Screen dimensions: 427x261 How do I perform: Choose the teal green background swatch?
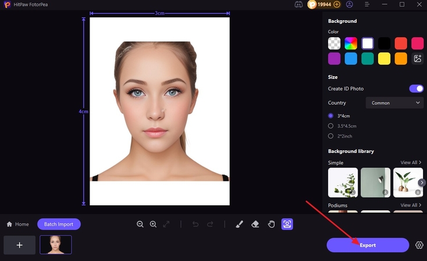[368, 59]
